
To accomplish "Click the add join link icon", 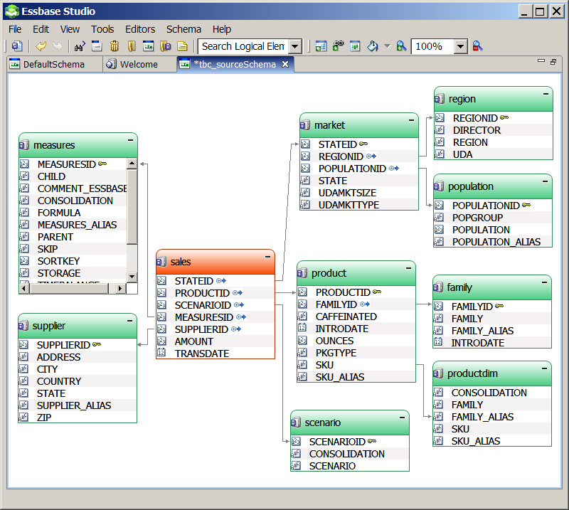I will [x=339, y=46].
